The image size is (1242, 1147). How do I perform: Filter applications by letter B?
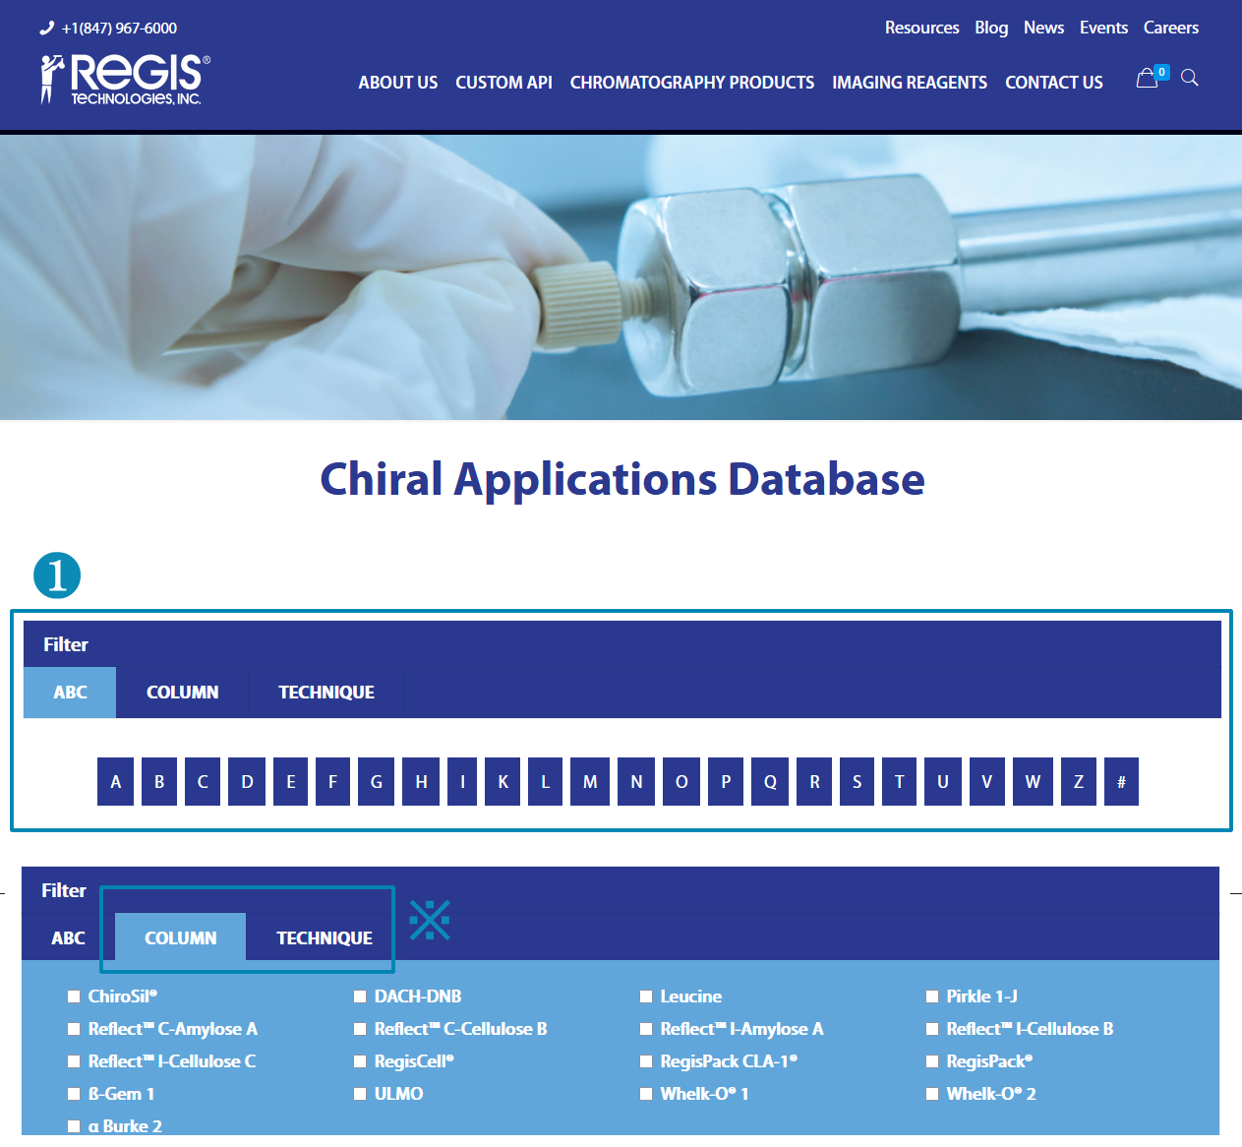click(x=159, y=782)
